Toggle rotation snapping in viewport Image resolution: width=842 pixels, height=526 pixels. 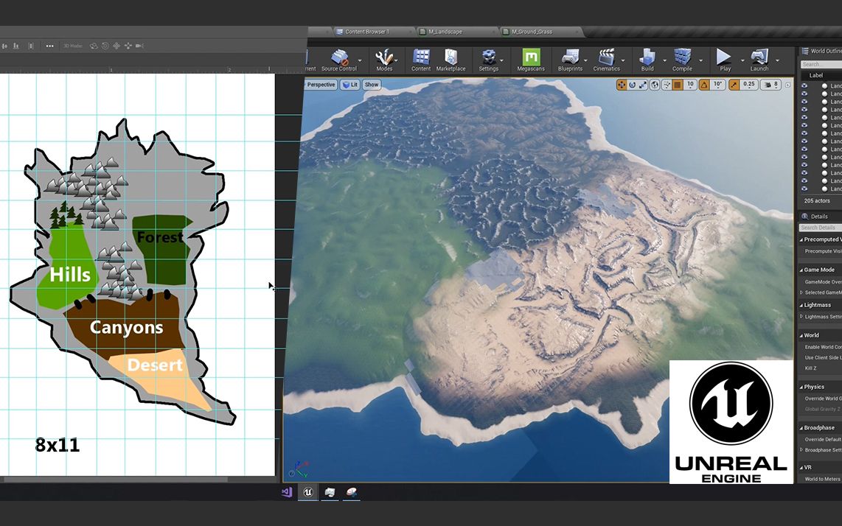(x=704, y=85)
